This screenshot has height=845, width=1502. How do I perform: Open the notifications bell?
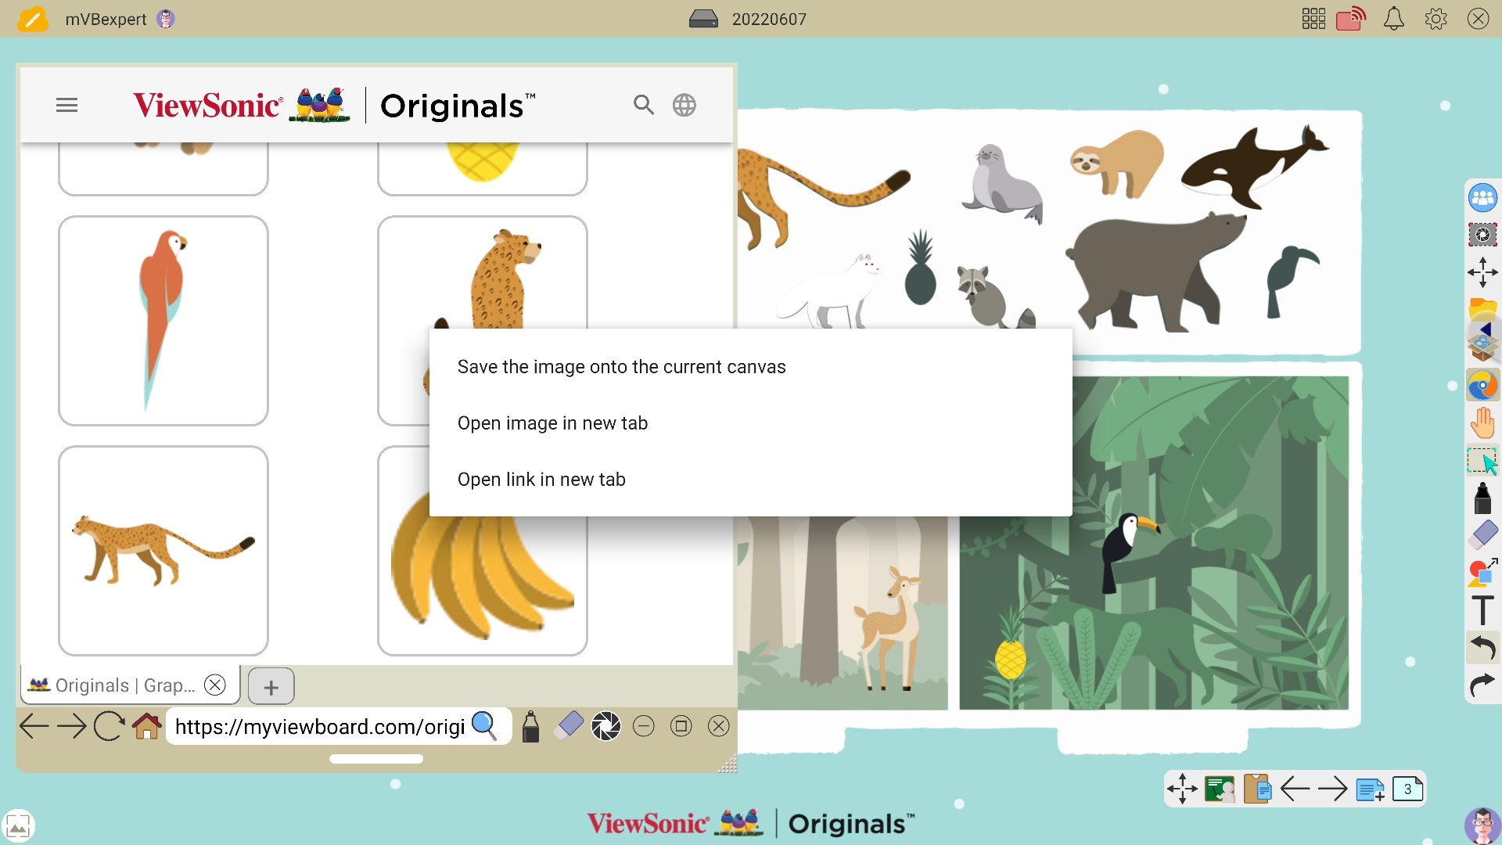point(1394,19)
